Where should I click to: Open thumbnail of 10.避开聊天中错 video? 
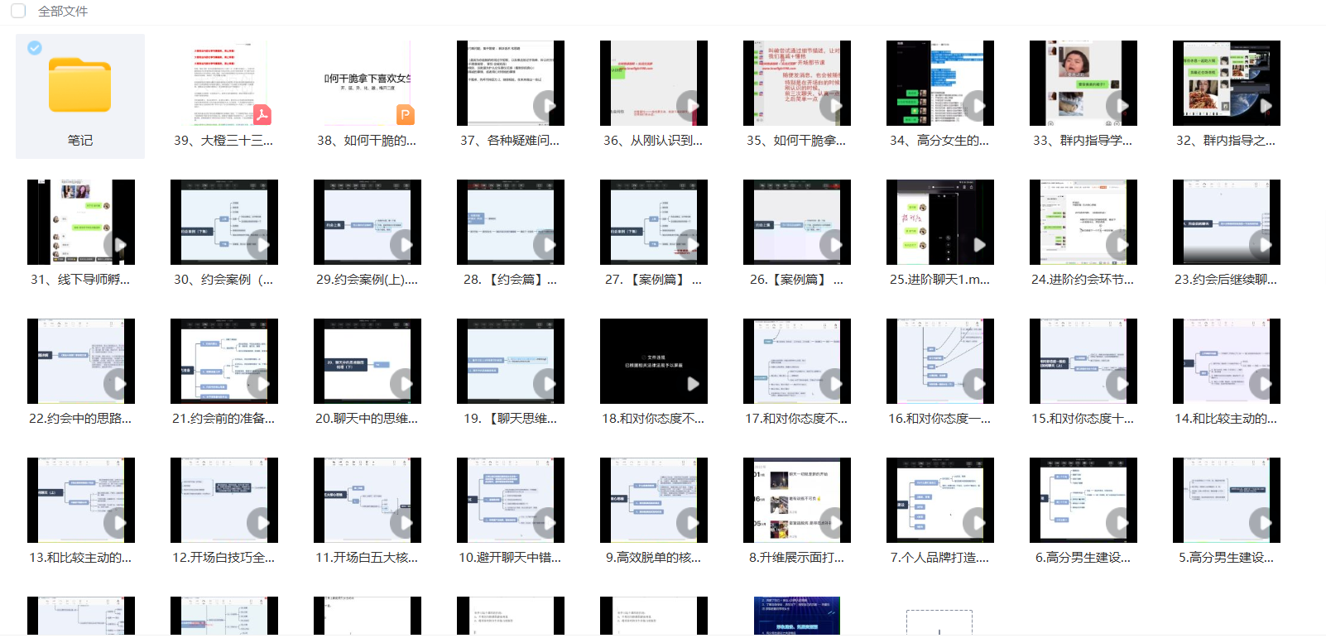click(x=511, y=500)
